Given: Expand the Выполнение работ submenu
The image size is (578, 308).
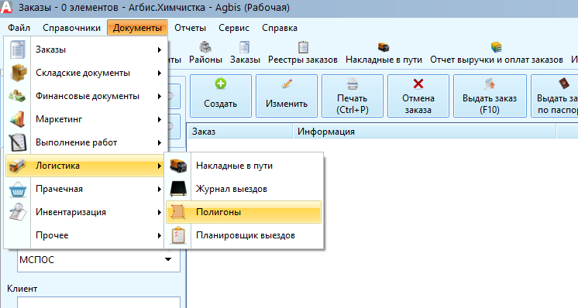Looking at the screenshot, I should [x=85, y=142].
